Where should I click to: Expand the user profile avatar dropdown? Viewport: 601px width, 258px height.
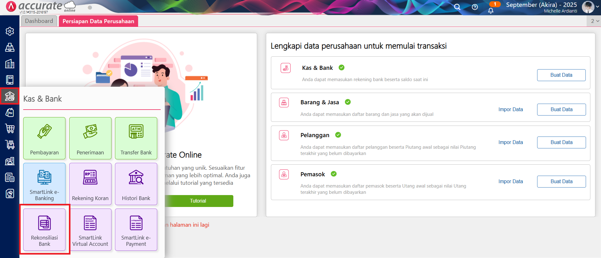point(590,7)
